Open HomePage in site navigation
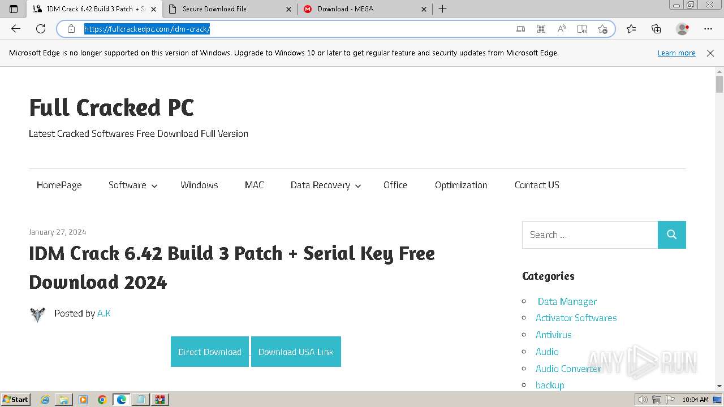Viewport: 724px width, 407px height. (59, 185)
